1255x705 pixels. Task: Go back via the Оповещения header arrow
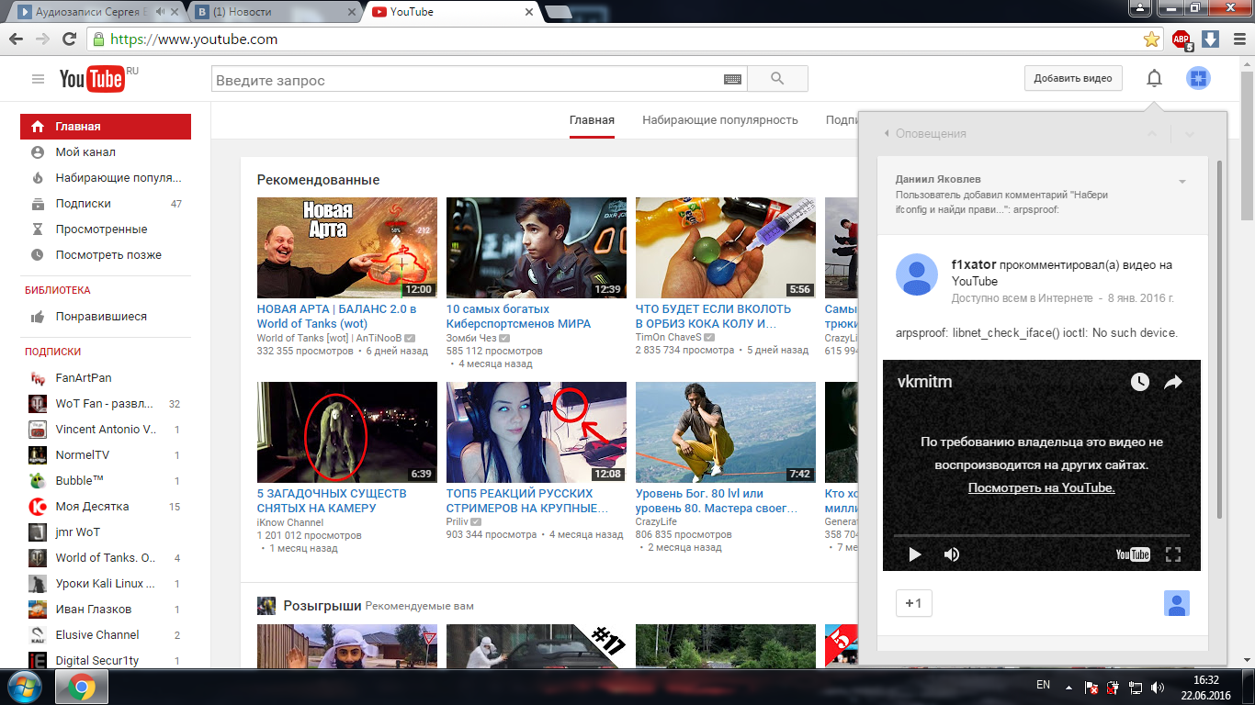887,134
